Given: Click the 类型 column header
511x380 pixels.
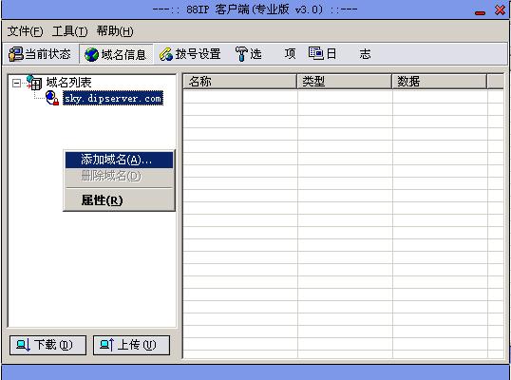Looking at the screenshot, I should pos(344,81).
